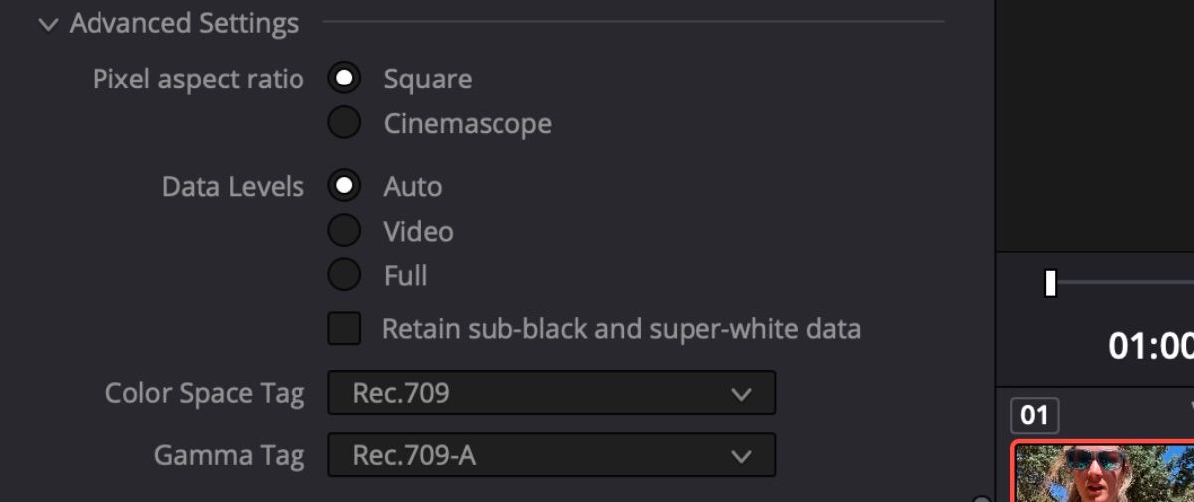Click the 01:00 timecode display

pos(1151,346)
